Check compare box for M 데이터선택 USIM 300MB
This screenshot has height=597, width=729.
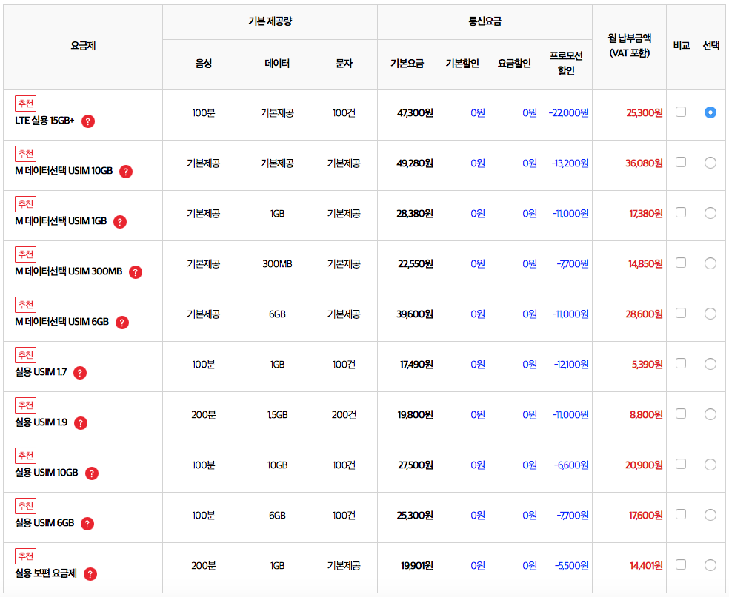681,263
